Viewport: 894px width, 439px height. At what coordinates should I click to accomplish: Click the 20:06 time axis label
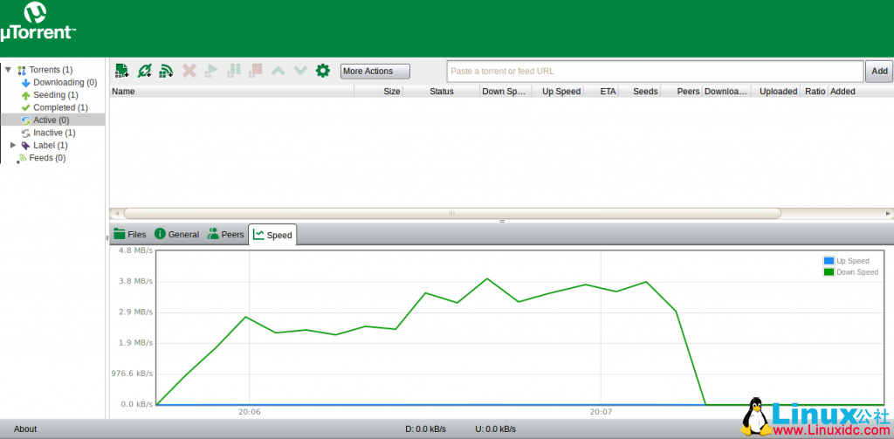249,411
